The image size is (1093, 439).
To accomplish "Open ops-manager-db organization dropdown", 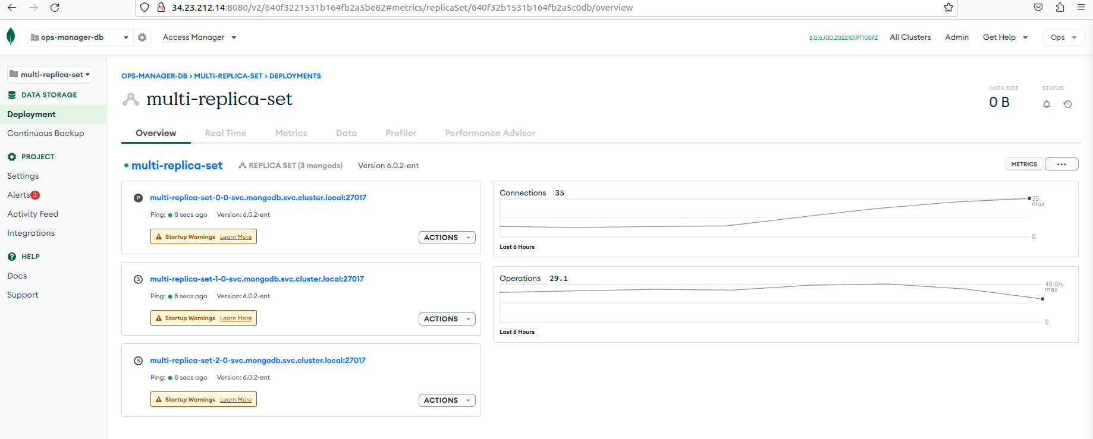I will point(79,37).
